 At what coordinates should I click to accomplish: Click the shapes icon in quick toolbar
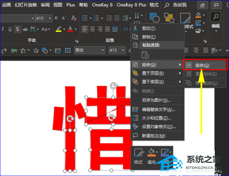point(45,50)
